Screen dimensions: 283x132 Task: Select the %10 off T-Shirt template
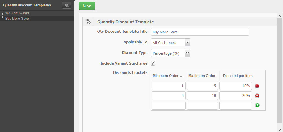[x=17, y=13]
